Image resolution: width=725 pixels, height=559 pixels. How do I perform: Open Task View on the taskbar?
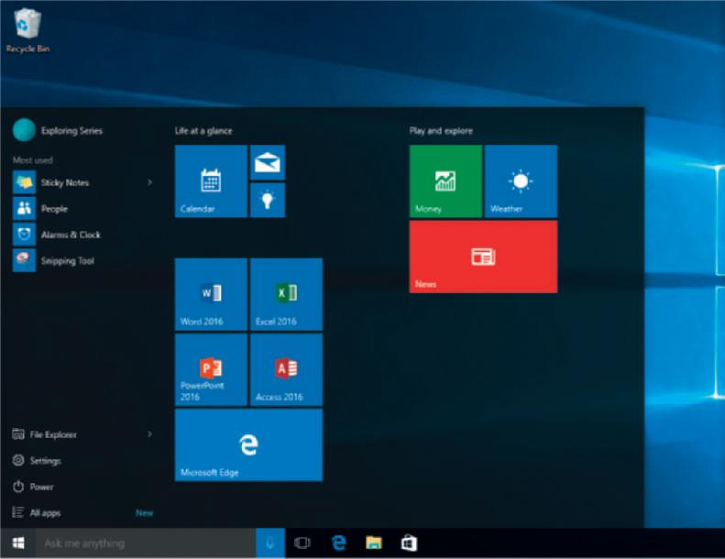302,543
